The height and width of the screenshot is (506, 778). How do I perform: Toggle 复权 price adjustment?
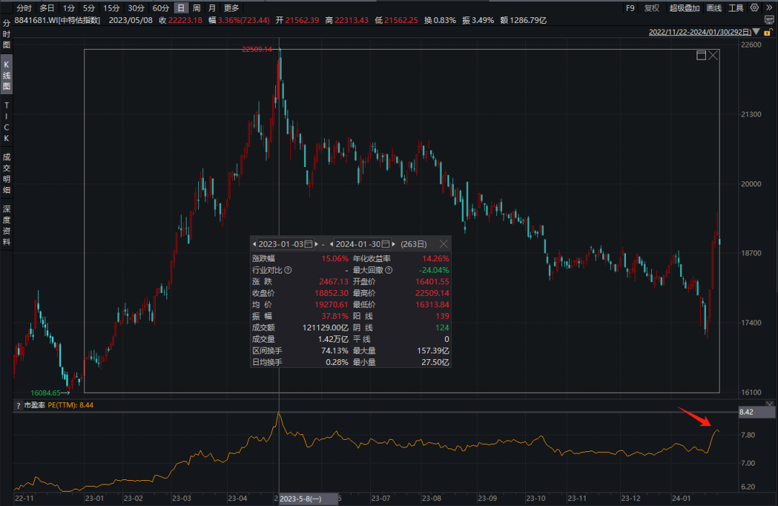(x=651, y=8)
